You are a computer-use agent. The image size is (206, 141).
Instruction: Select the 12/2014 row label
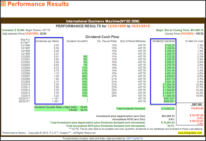[25, 96]
